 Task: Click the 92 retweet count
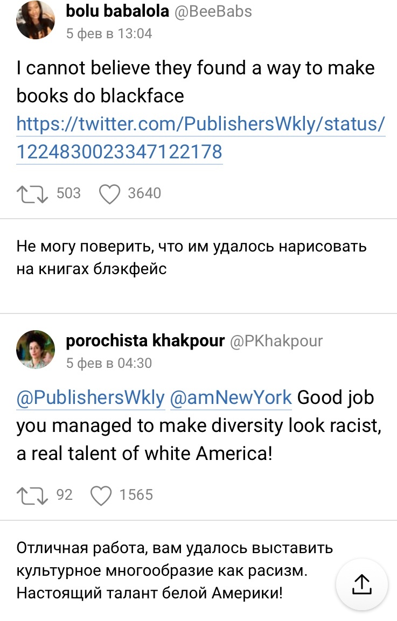[x=65, y=495]
